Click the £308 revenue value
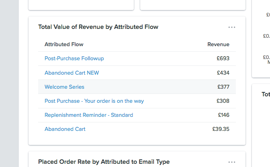Image resolution: width=270 pixels, height=167 pixels. (223, 101)
